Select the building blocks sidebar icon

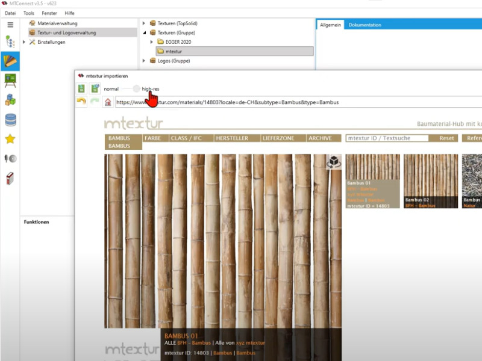tap(10, 100)
